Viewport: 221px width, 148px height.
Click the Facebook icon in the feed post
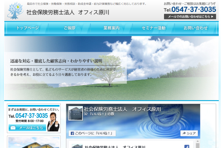(187, 147)
